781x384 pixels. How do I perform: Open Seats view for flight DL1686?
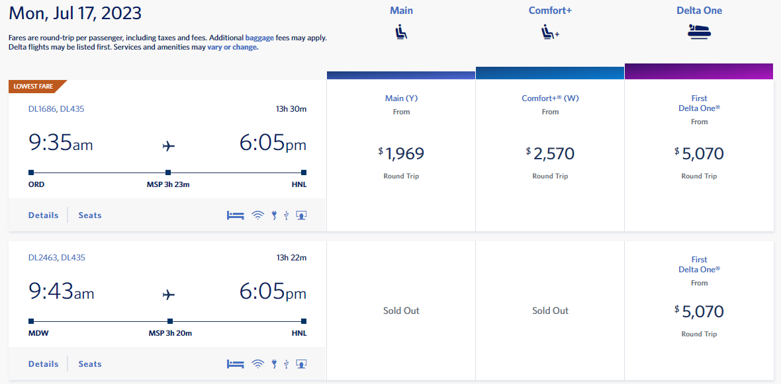point(89,215)
